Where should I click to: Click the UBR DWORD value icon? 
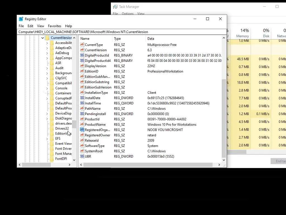[x=82, y=156]
